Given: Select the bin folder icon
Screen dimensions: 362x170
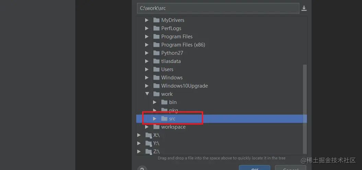Looking at the screenshot, I should [x=164, y=102].
